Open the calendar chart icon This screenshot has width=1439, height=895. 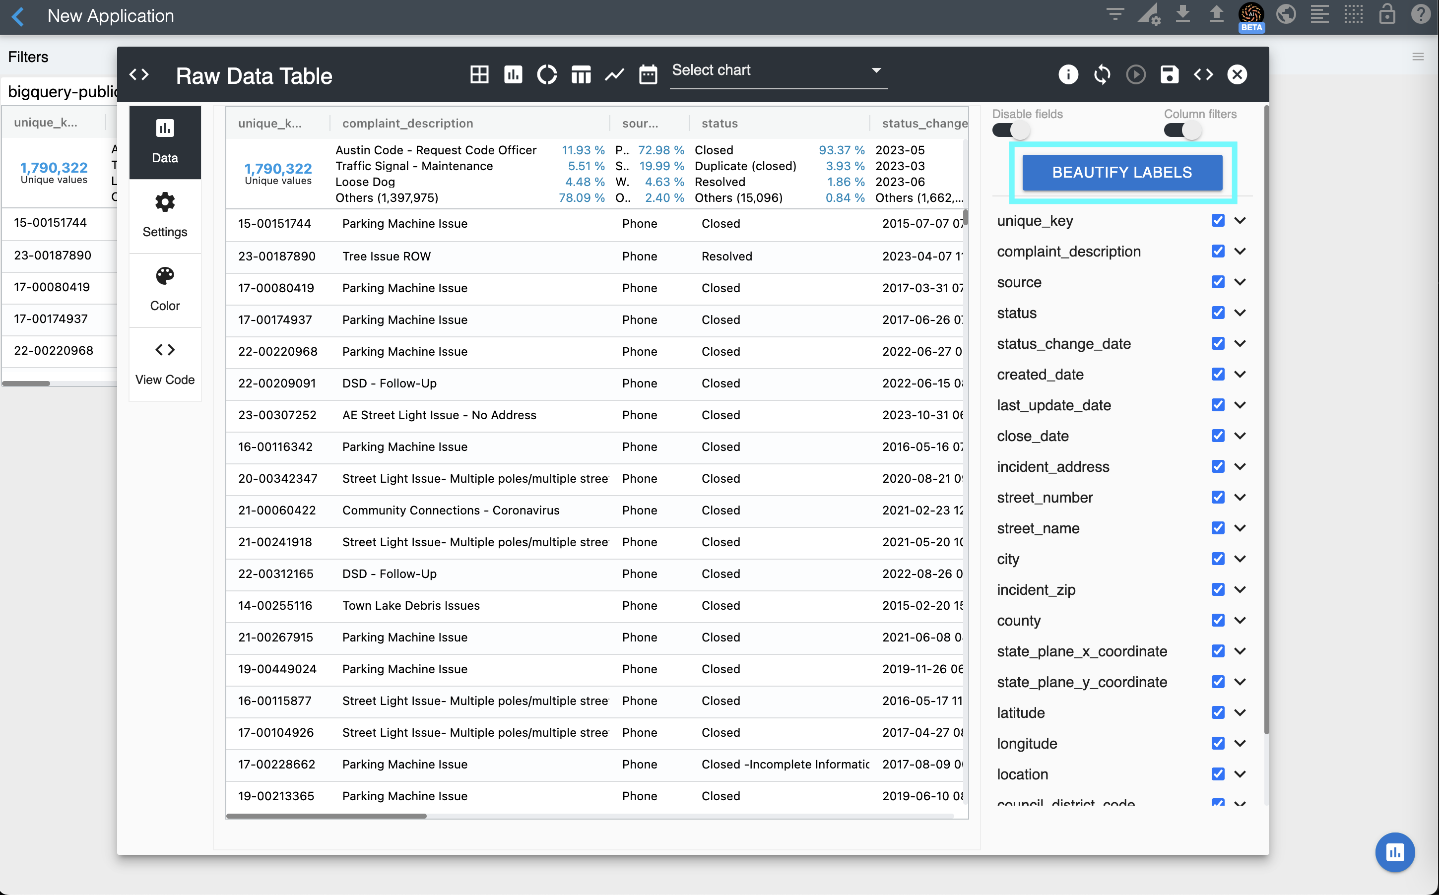pyautogui.click(x=648, y=74)
